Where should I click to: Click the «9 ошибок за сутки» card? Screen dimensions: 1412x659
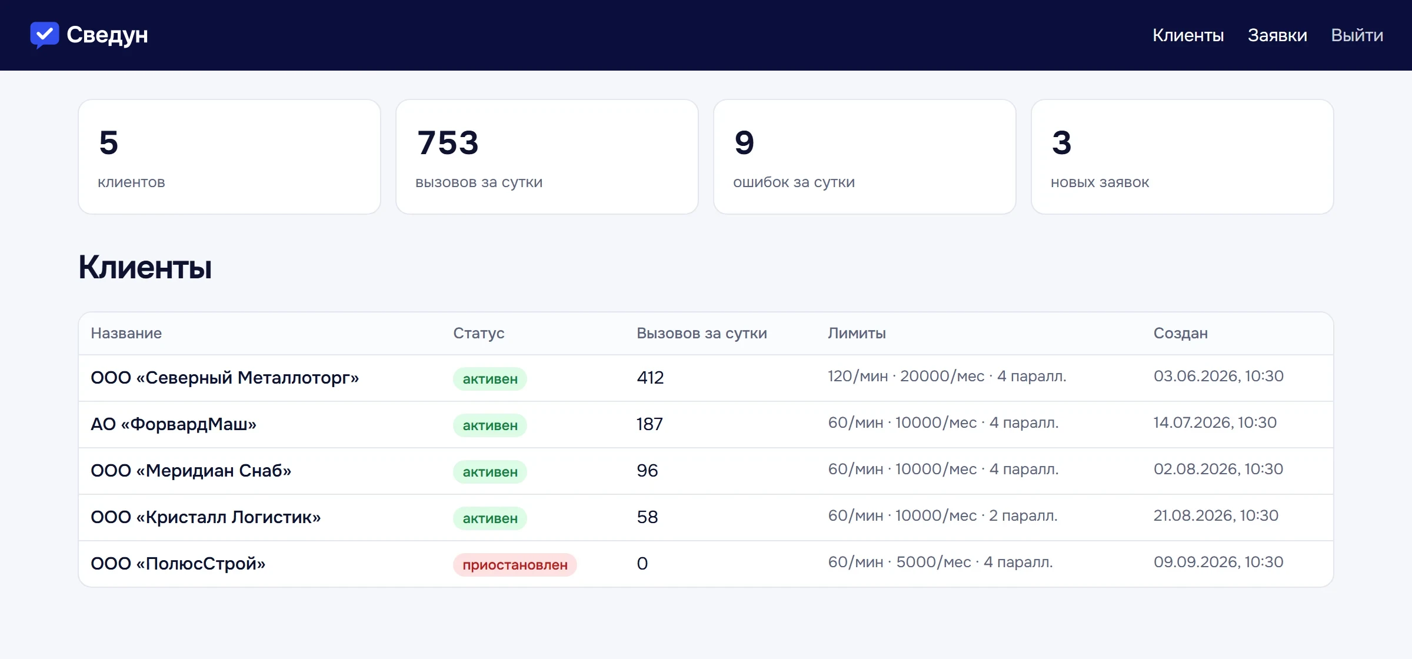coord(865,157)
